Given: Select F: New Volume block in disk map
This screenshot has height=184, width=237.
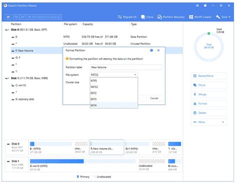Looking at the screenshot, I should [x=106, y=147].
